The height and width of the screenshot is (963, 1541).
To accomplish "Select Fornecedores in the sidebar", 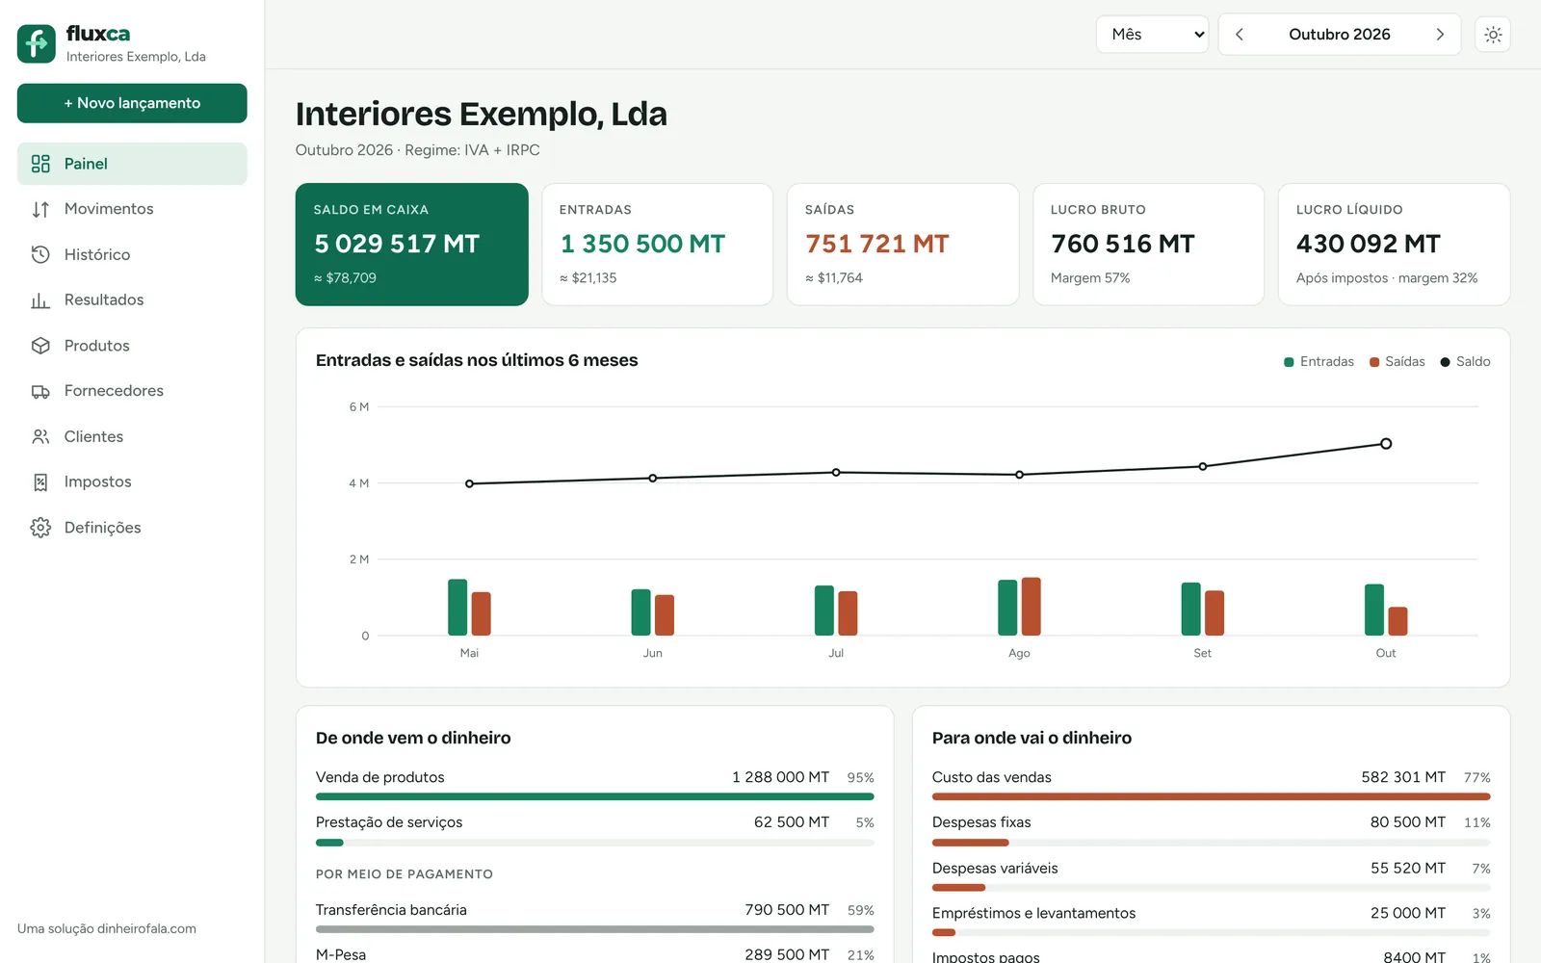I will (132, 391).
